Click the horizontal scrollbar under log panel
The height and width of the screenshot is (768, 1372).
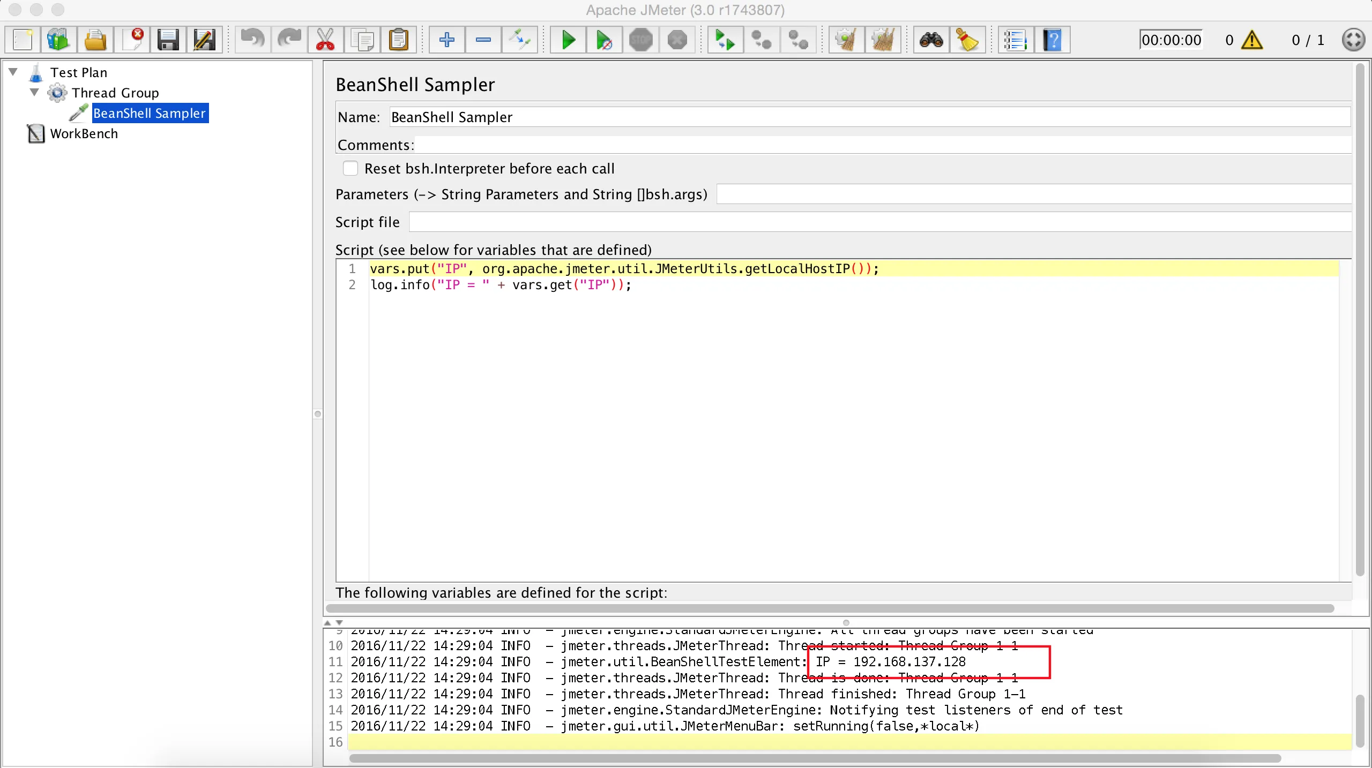point(815,758)
